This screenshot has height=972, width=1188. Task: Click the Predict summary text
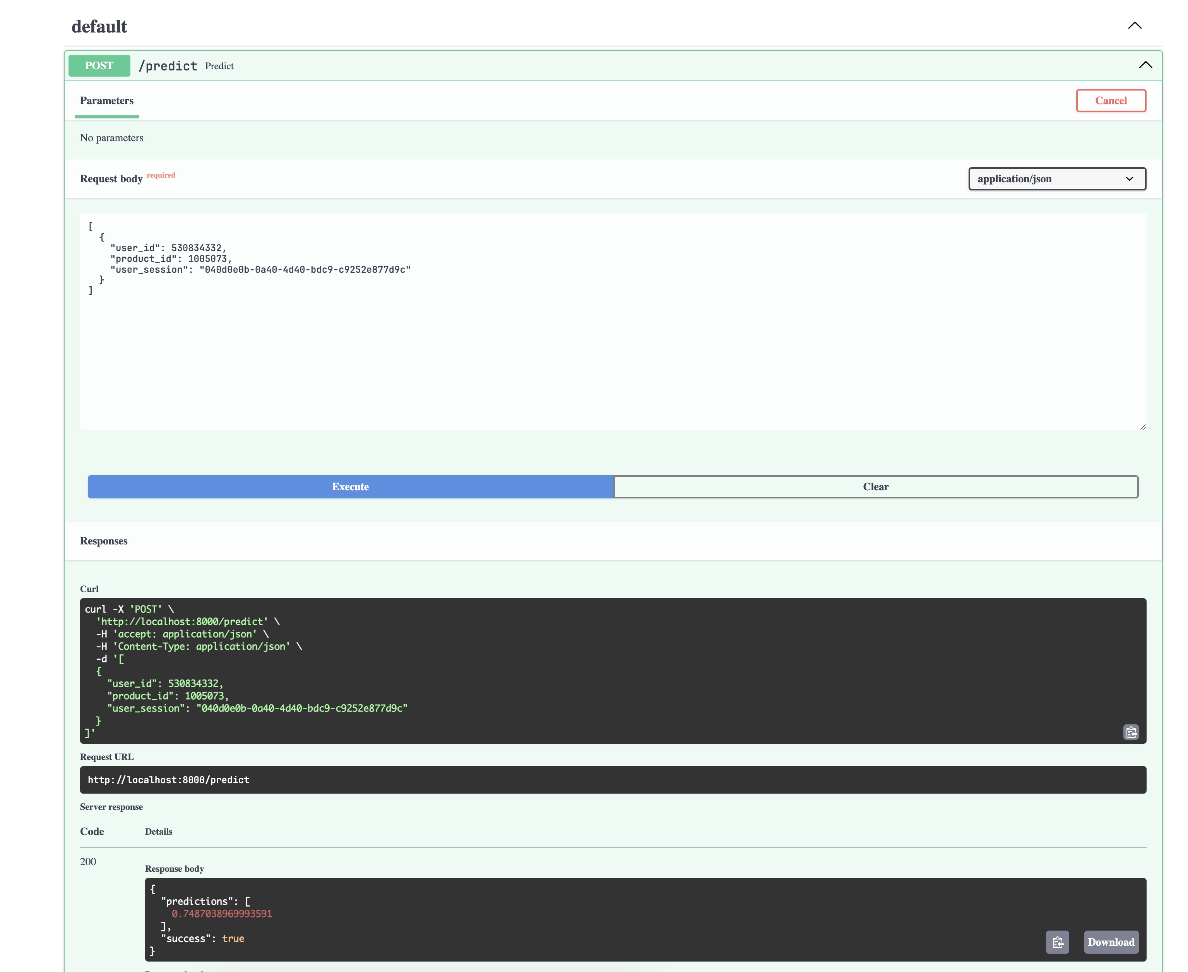click(x=219, y=66)
